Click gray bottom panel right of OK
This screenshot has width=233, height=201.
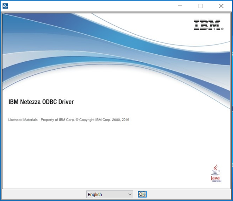click(x=187, y=194)
